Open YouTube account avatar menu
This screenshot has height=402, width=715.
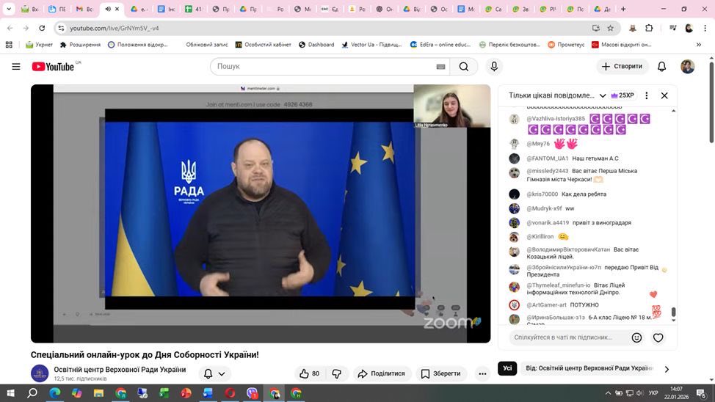click(x=688, y=67)
